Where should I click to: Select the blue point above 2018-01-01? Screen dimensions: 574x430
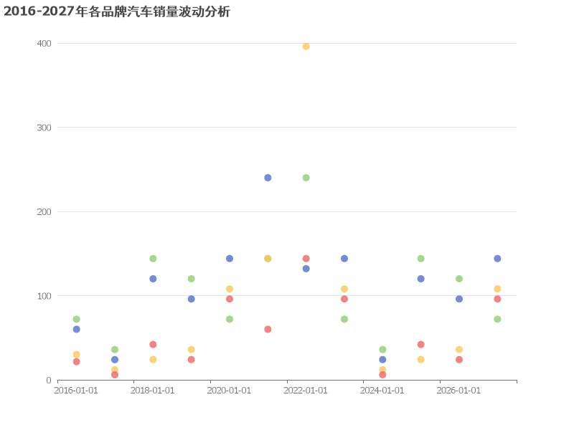(x=153, y=279)
